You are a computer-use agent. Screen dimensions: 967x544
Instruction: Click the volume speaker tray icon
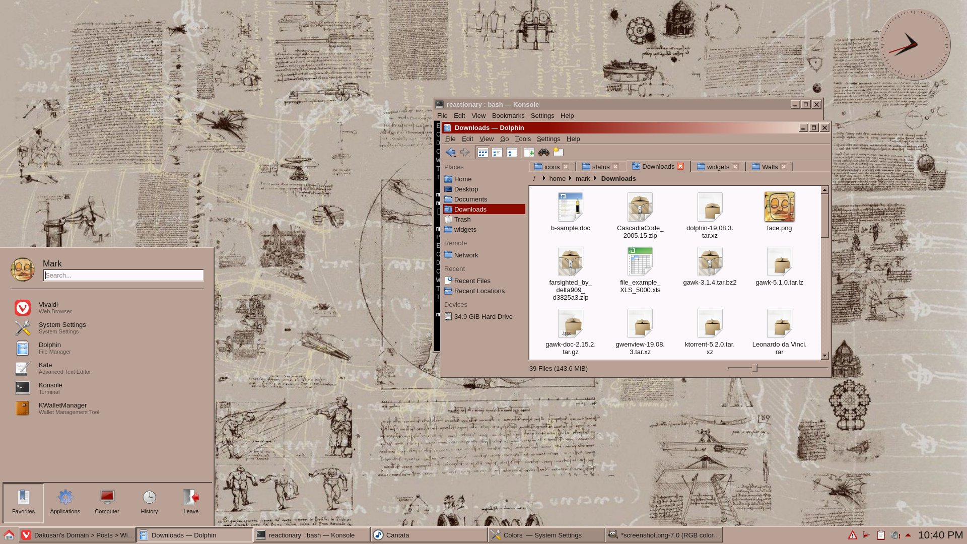tap(895, 535)
